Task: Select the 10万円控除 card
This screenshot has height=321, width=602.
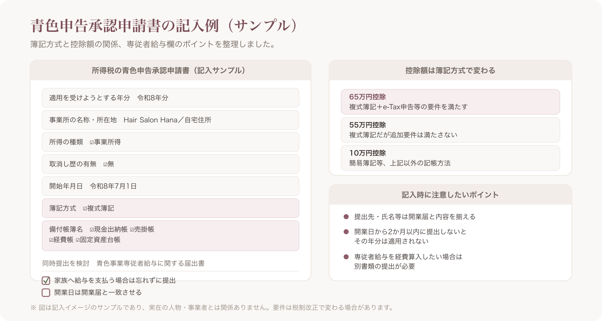Action: coord(450,158)
